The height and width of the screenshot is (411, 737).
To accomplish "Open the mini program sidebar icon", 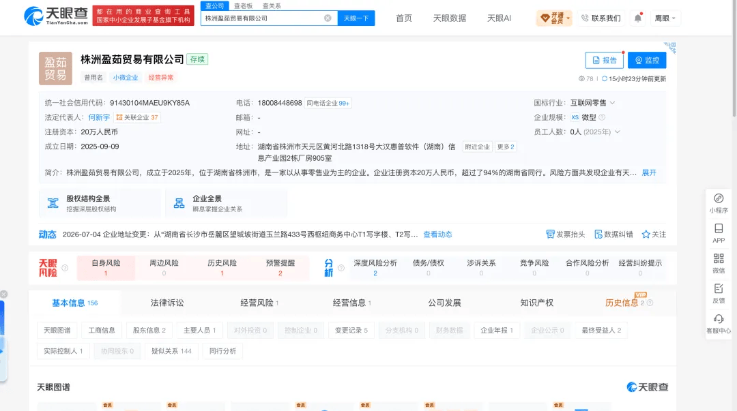I will pyautogui.click(x=718, y=203).
